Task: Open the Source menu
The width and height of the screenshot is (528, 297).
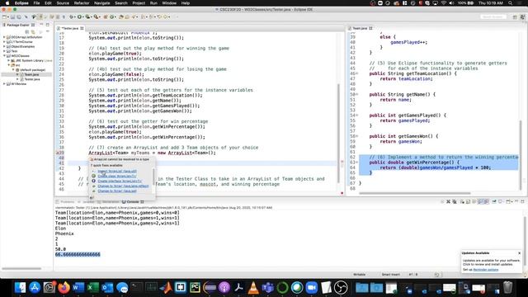Action: (63, 3)
